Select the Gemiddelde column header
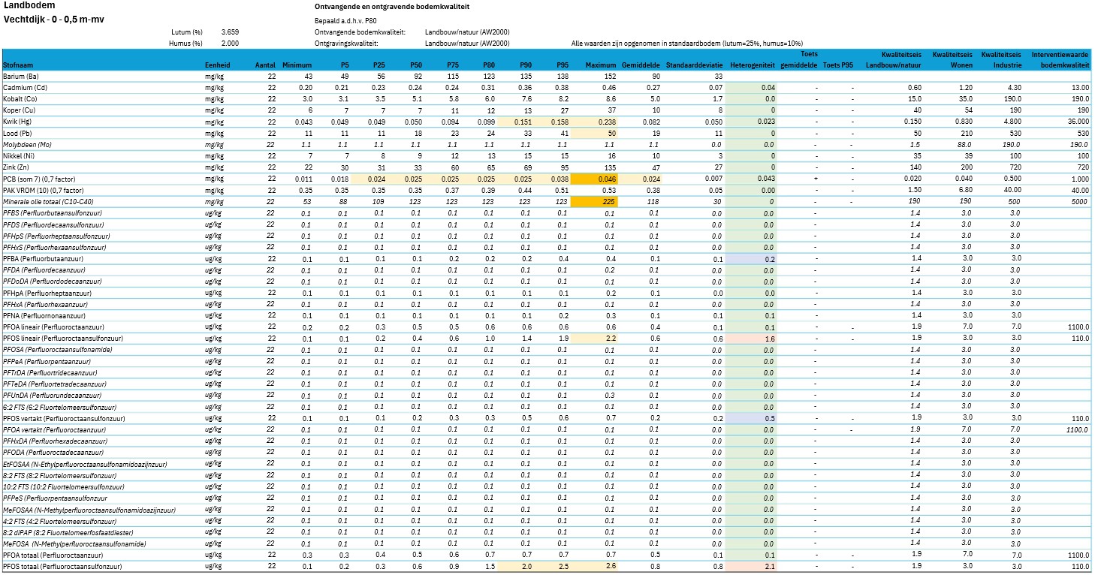1095x575 pixels. (x=641, y=65)
